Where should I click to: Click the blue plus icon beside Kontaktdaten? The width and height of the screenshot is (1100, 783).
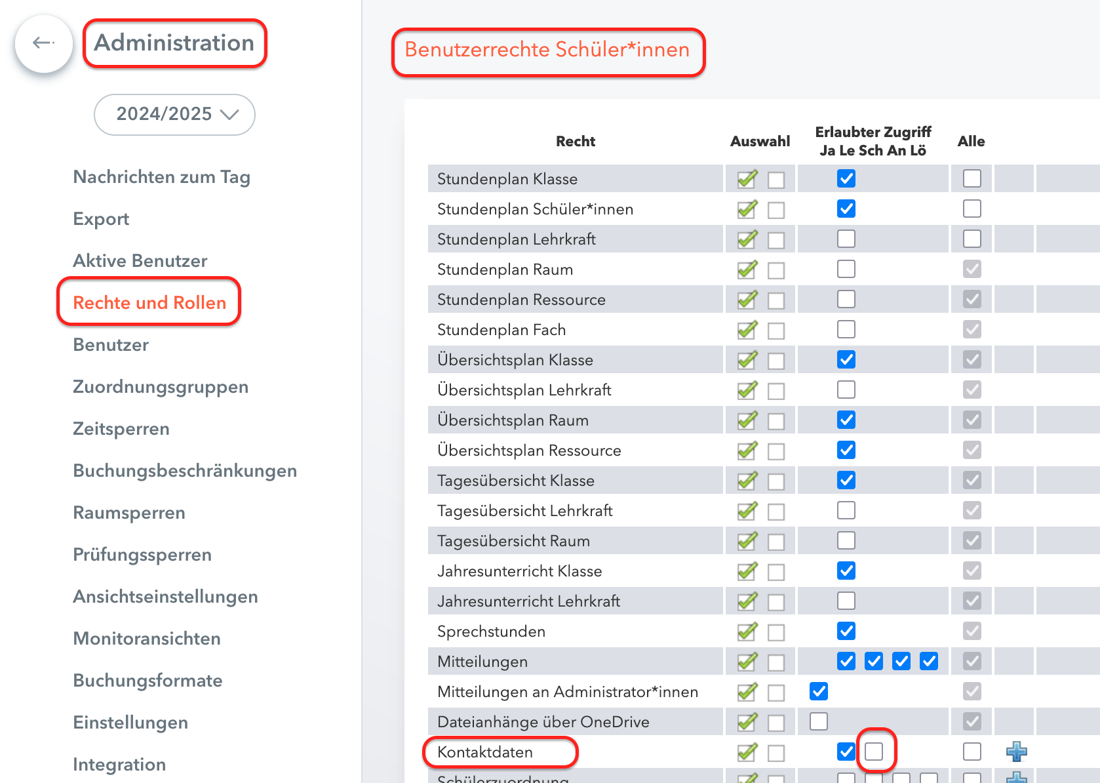[1016, 752]
